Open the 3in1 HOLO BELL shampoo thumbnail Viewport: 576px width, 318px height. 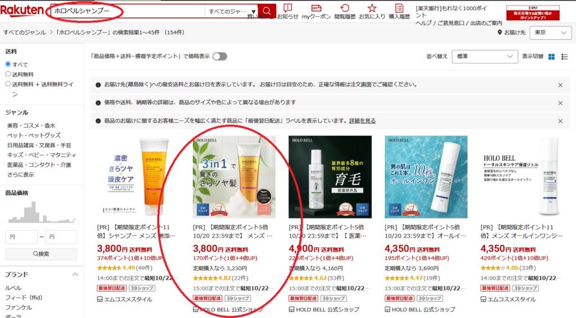234,177
